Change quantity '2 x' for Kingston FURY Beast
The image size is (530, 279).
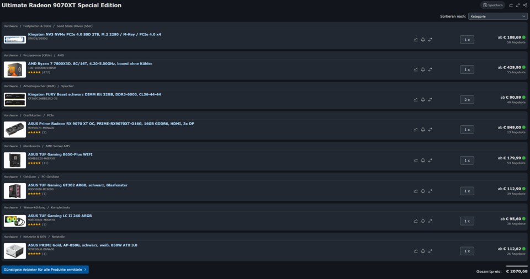pyautogui.click(x=467, y=100)
